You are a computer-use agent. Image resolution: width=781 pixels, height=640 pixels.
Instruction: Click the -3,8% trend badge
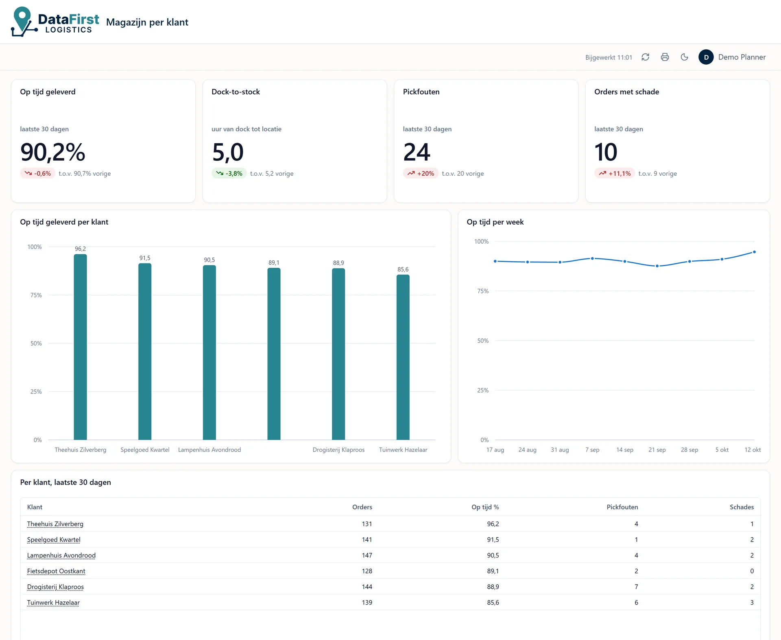coord(229,173)
